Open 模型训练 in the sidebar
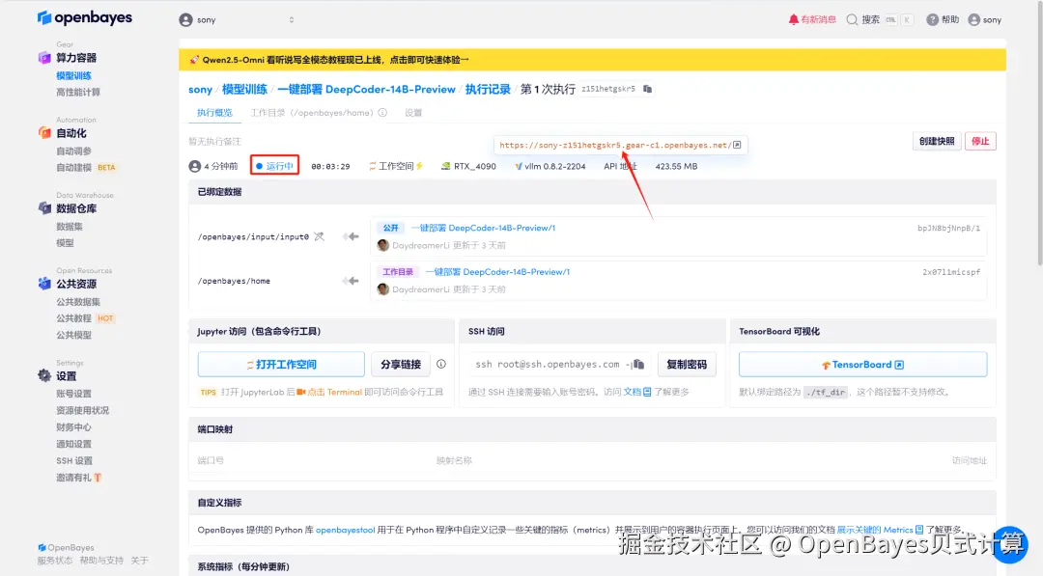 (73, 75)
